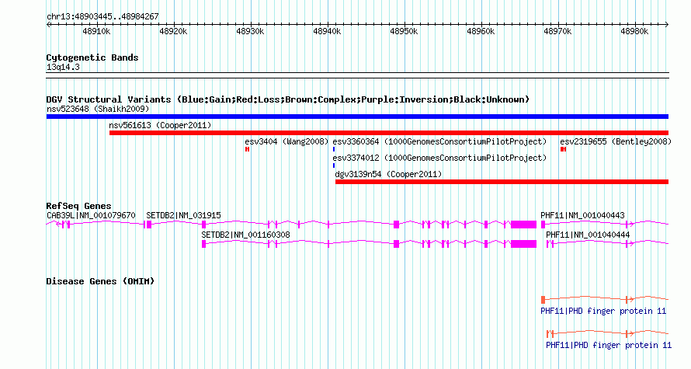
Task: Click the left arrow of the ruler
Action: point(48,24)
